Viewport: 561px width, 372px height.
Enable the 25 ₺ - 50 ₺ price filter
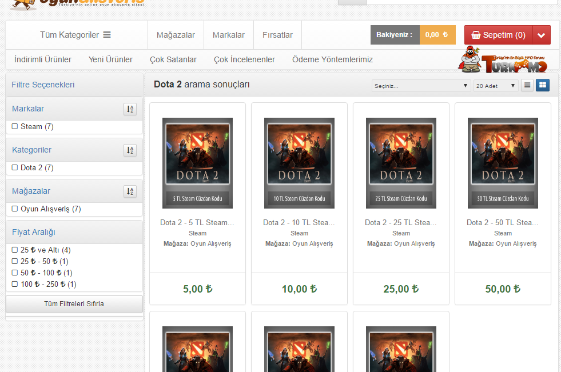click(x=15, y=261)
